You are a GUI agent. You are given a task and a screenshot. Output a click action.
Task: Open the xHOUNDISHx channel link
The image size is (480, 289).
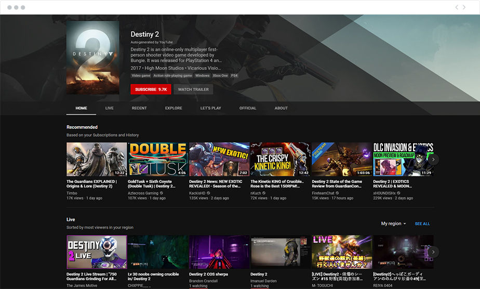(384, 193)
